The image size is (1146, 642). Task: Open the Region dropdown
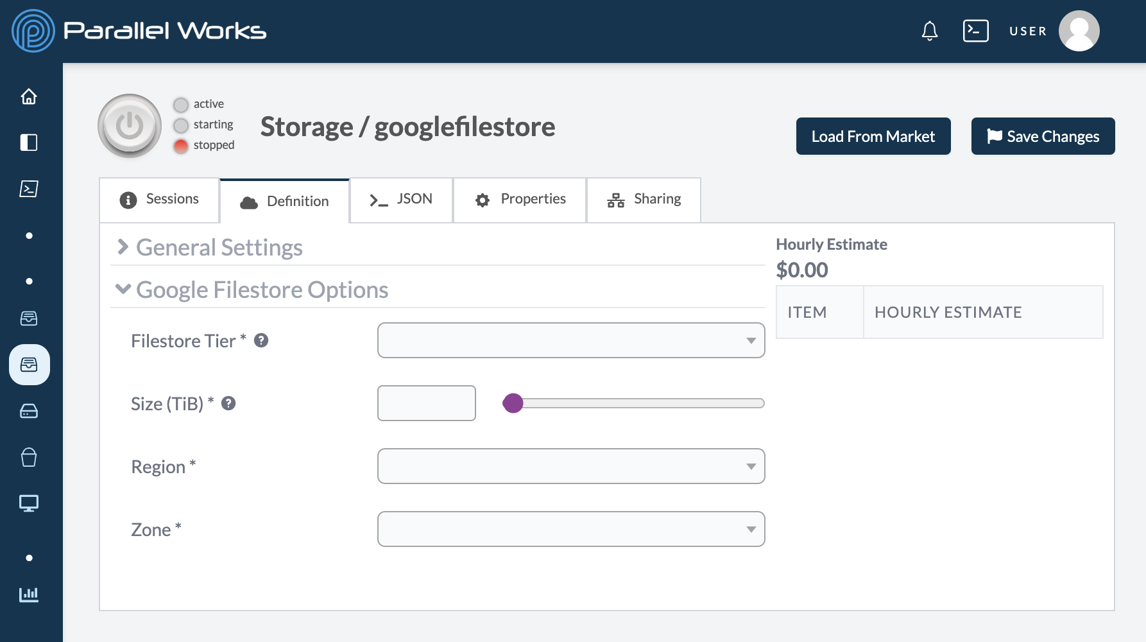[x=571, y=466]
